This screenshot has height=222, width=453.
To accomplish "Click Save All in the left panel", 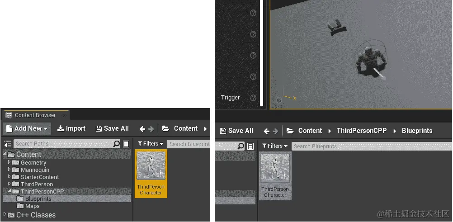I will pyautogui.click(x=112, y=128).
